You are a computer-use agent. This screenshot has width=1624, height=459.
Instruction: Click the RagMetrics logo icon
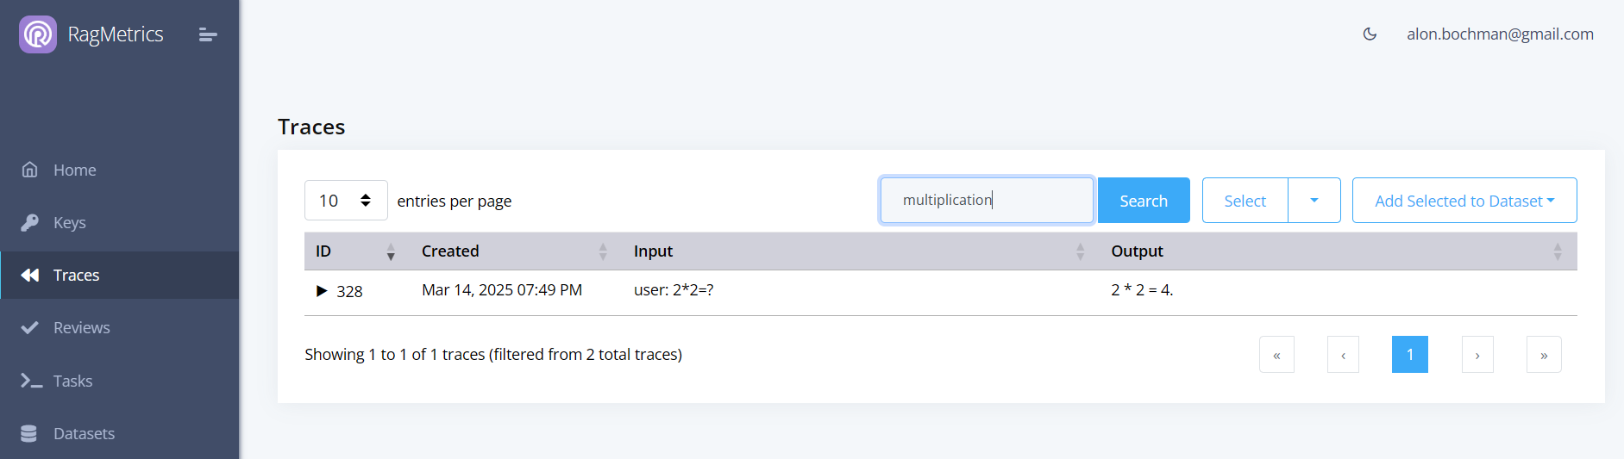pos(38,34)
